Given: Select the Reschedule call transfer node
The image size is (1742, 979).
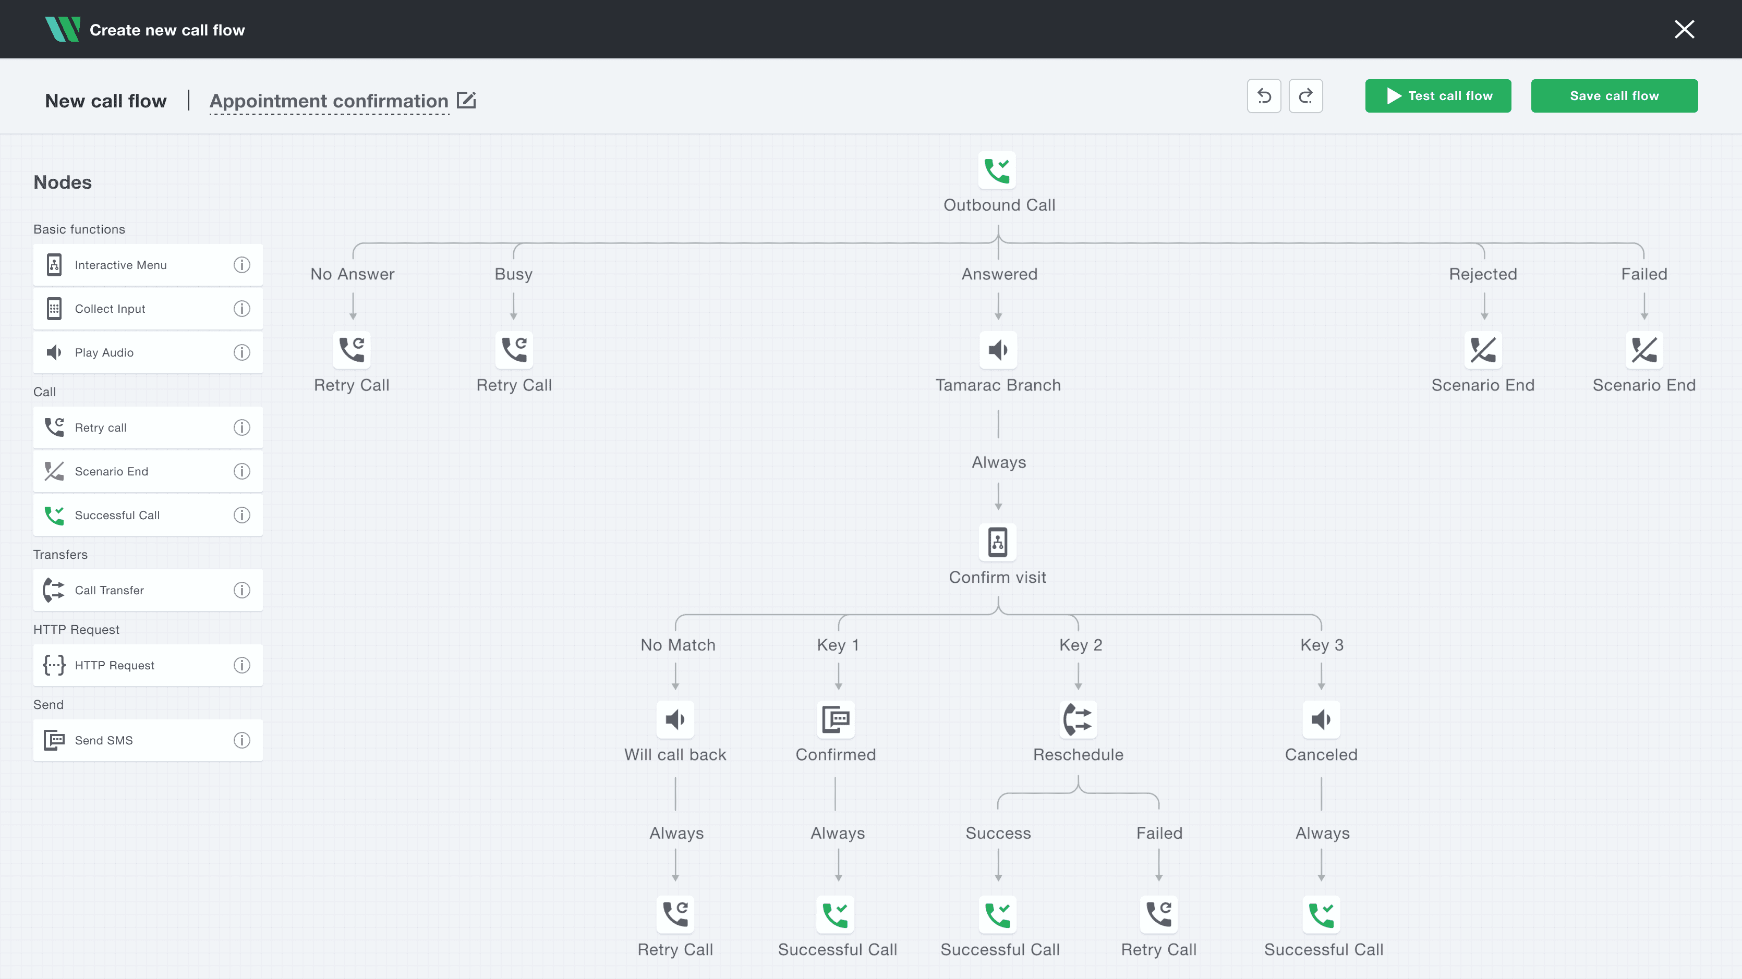Looking at the screenshot, I should (1078, 719).
